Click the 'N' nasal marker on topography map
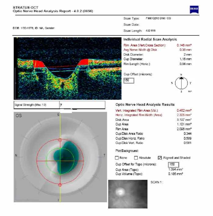The height and width of the screenshot is (216, 213). 16,155
